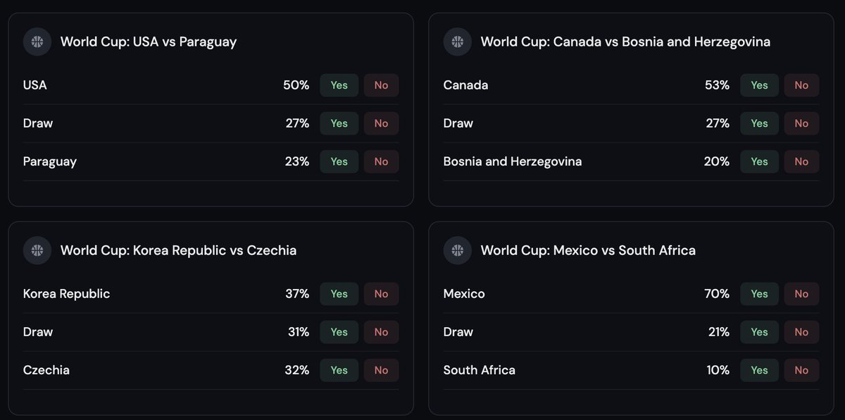Screen dimensions: 845x420
Task: Choose Yes on Canada to win
Action: [759, 85]
